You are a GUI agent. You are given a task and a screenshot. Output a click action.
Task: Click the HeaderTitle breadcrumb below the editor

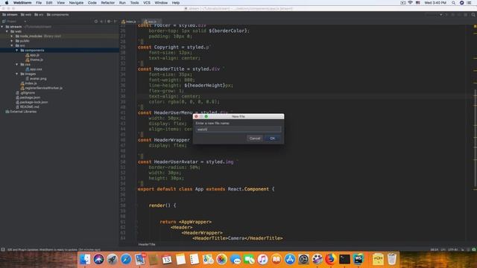click(x=147, y=244)
